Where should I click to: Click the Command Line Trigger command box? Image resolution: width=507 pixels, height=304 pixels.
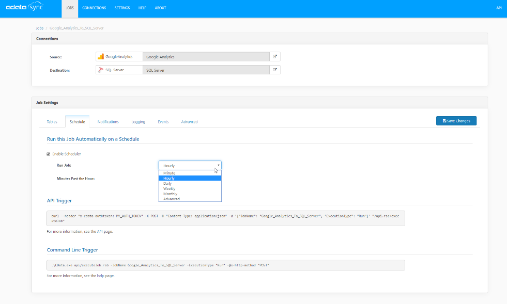226,265
